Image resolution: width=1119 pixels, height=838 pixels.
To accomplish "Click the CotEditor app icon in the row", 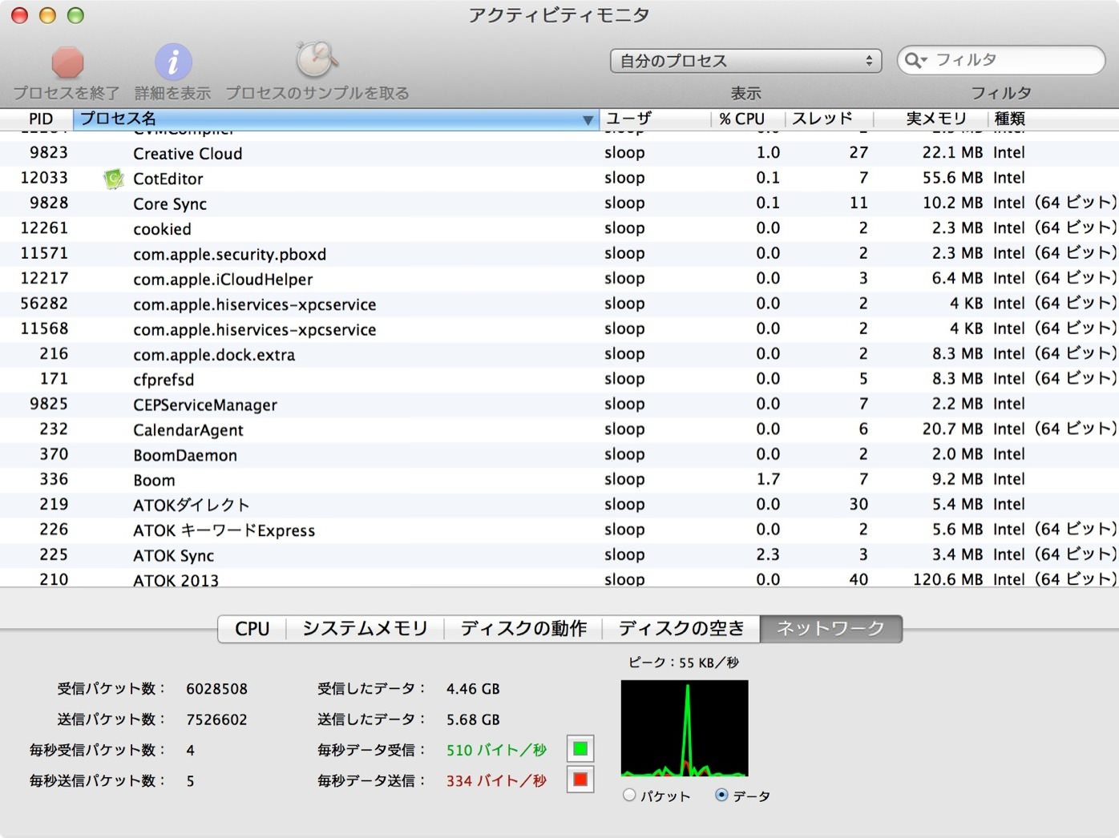I will click(x=114, y=179).
